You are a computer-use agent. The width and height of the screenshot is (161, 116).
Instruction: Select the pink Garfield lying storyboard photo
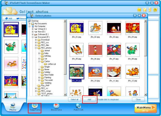click(x=11, y=64)
